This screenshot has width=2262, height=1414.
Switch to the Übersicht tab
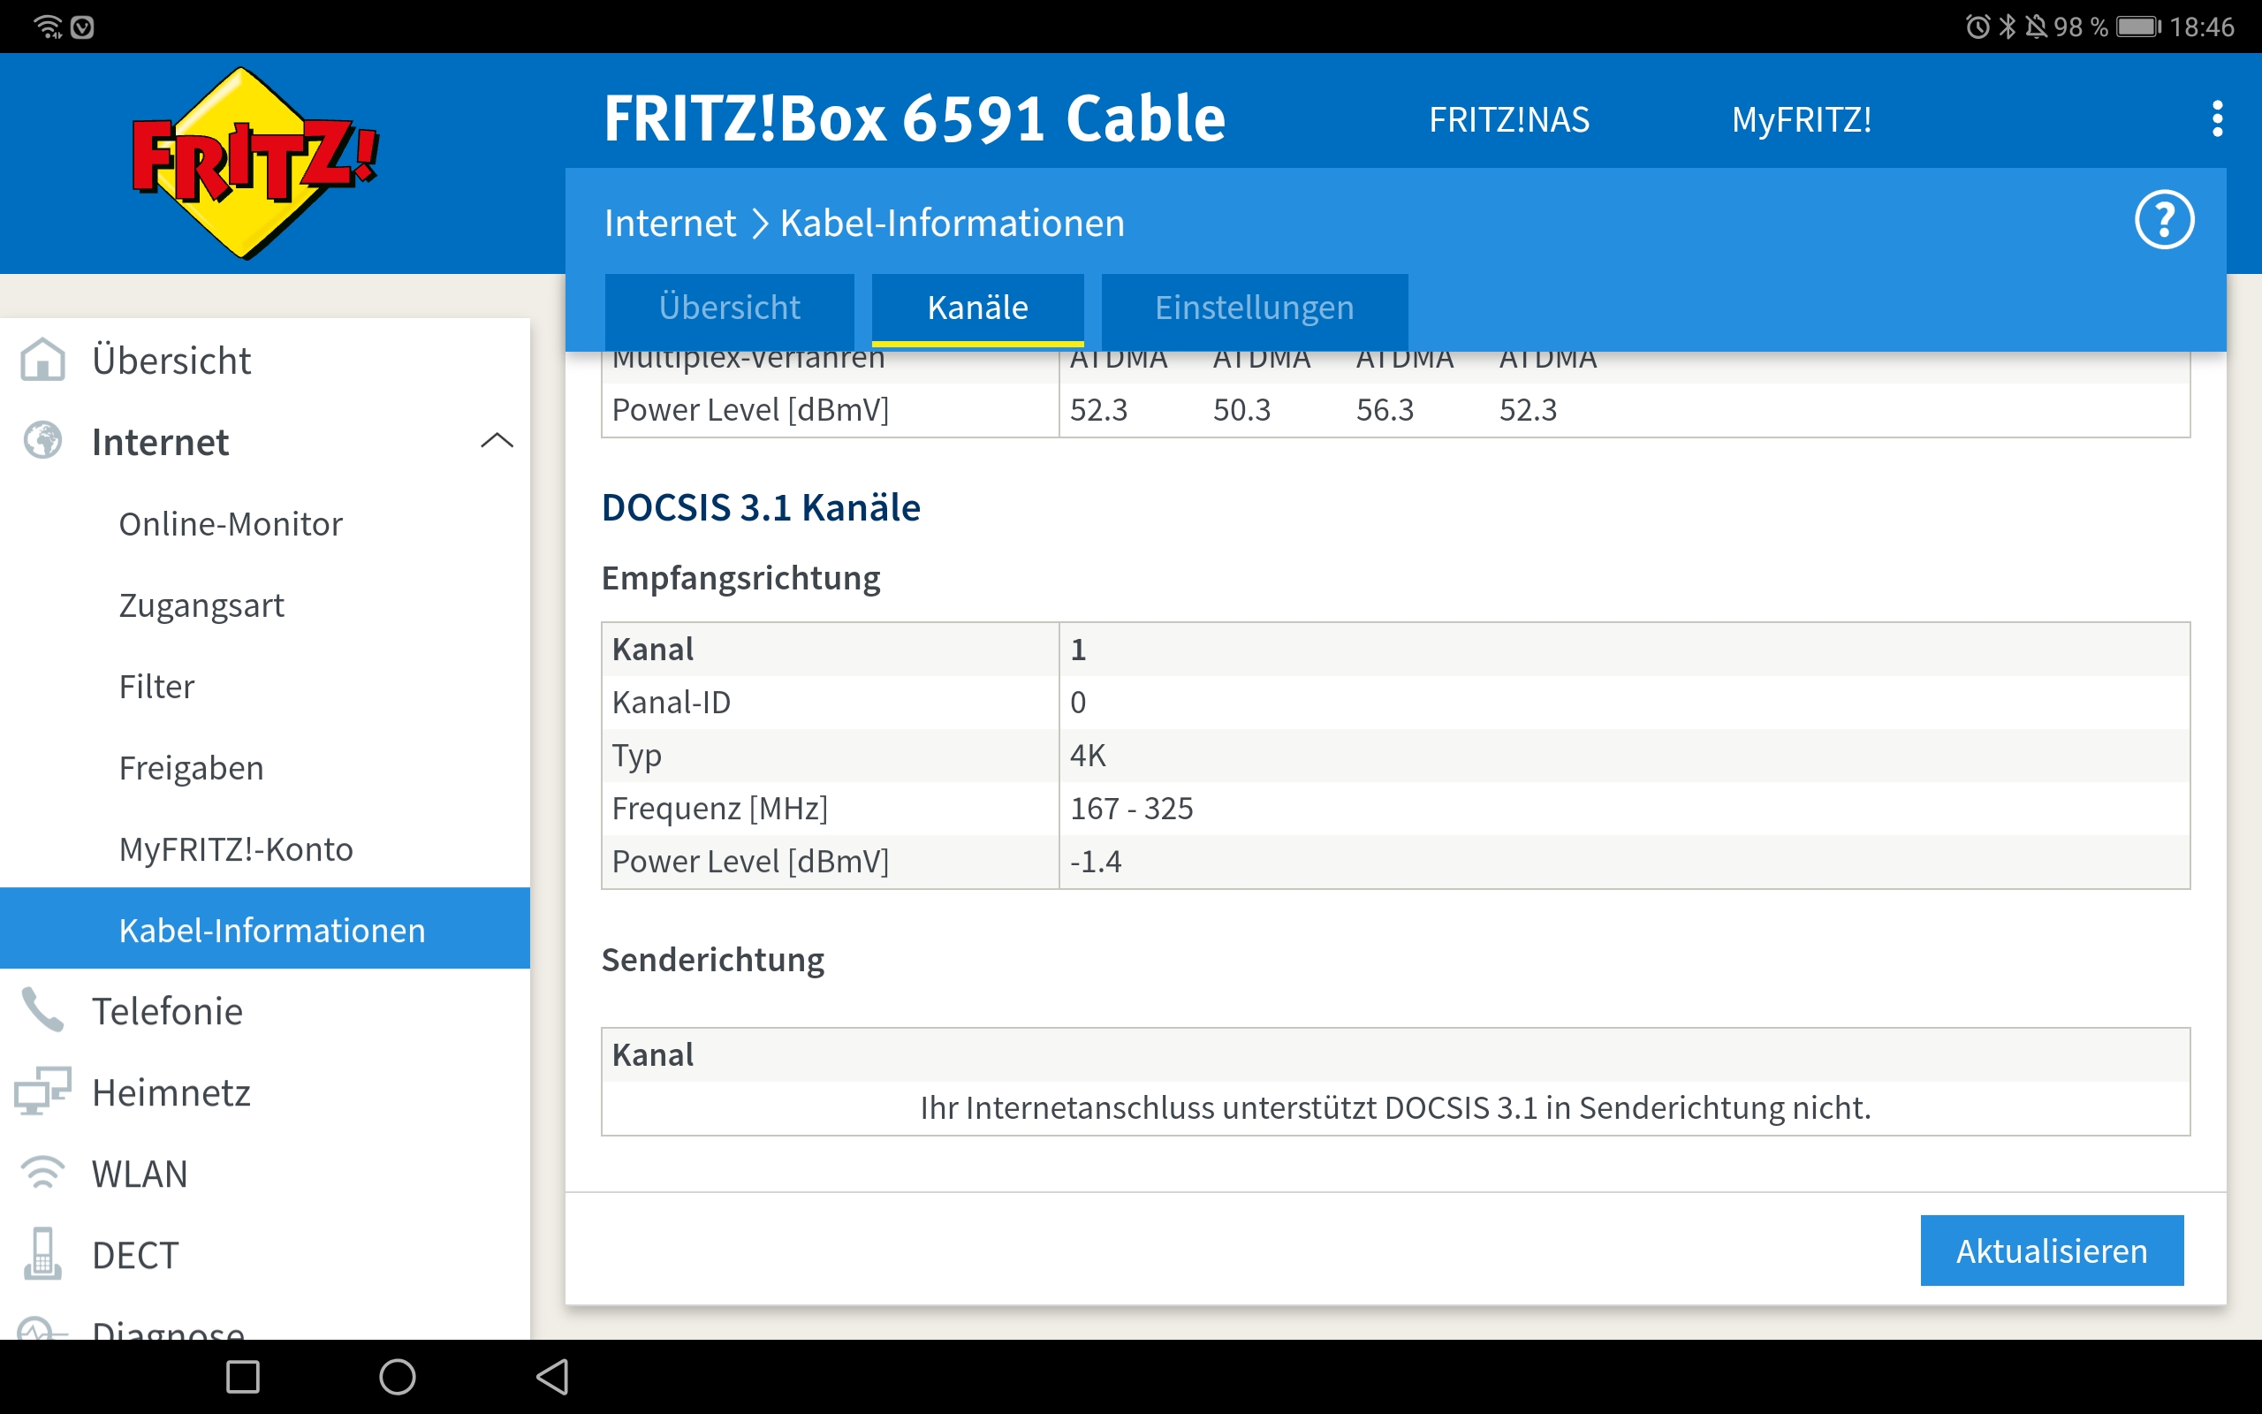pyautogui.click(x=729, y=308)
